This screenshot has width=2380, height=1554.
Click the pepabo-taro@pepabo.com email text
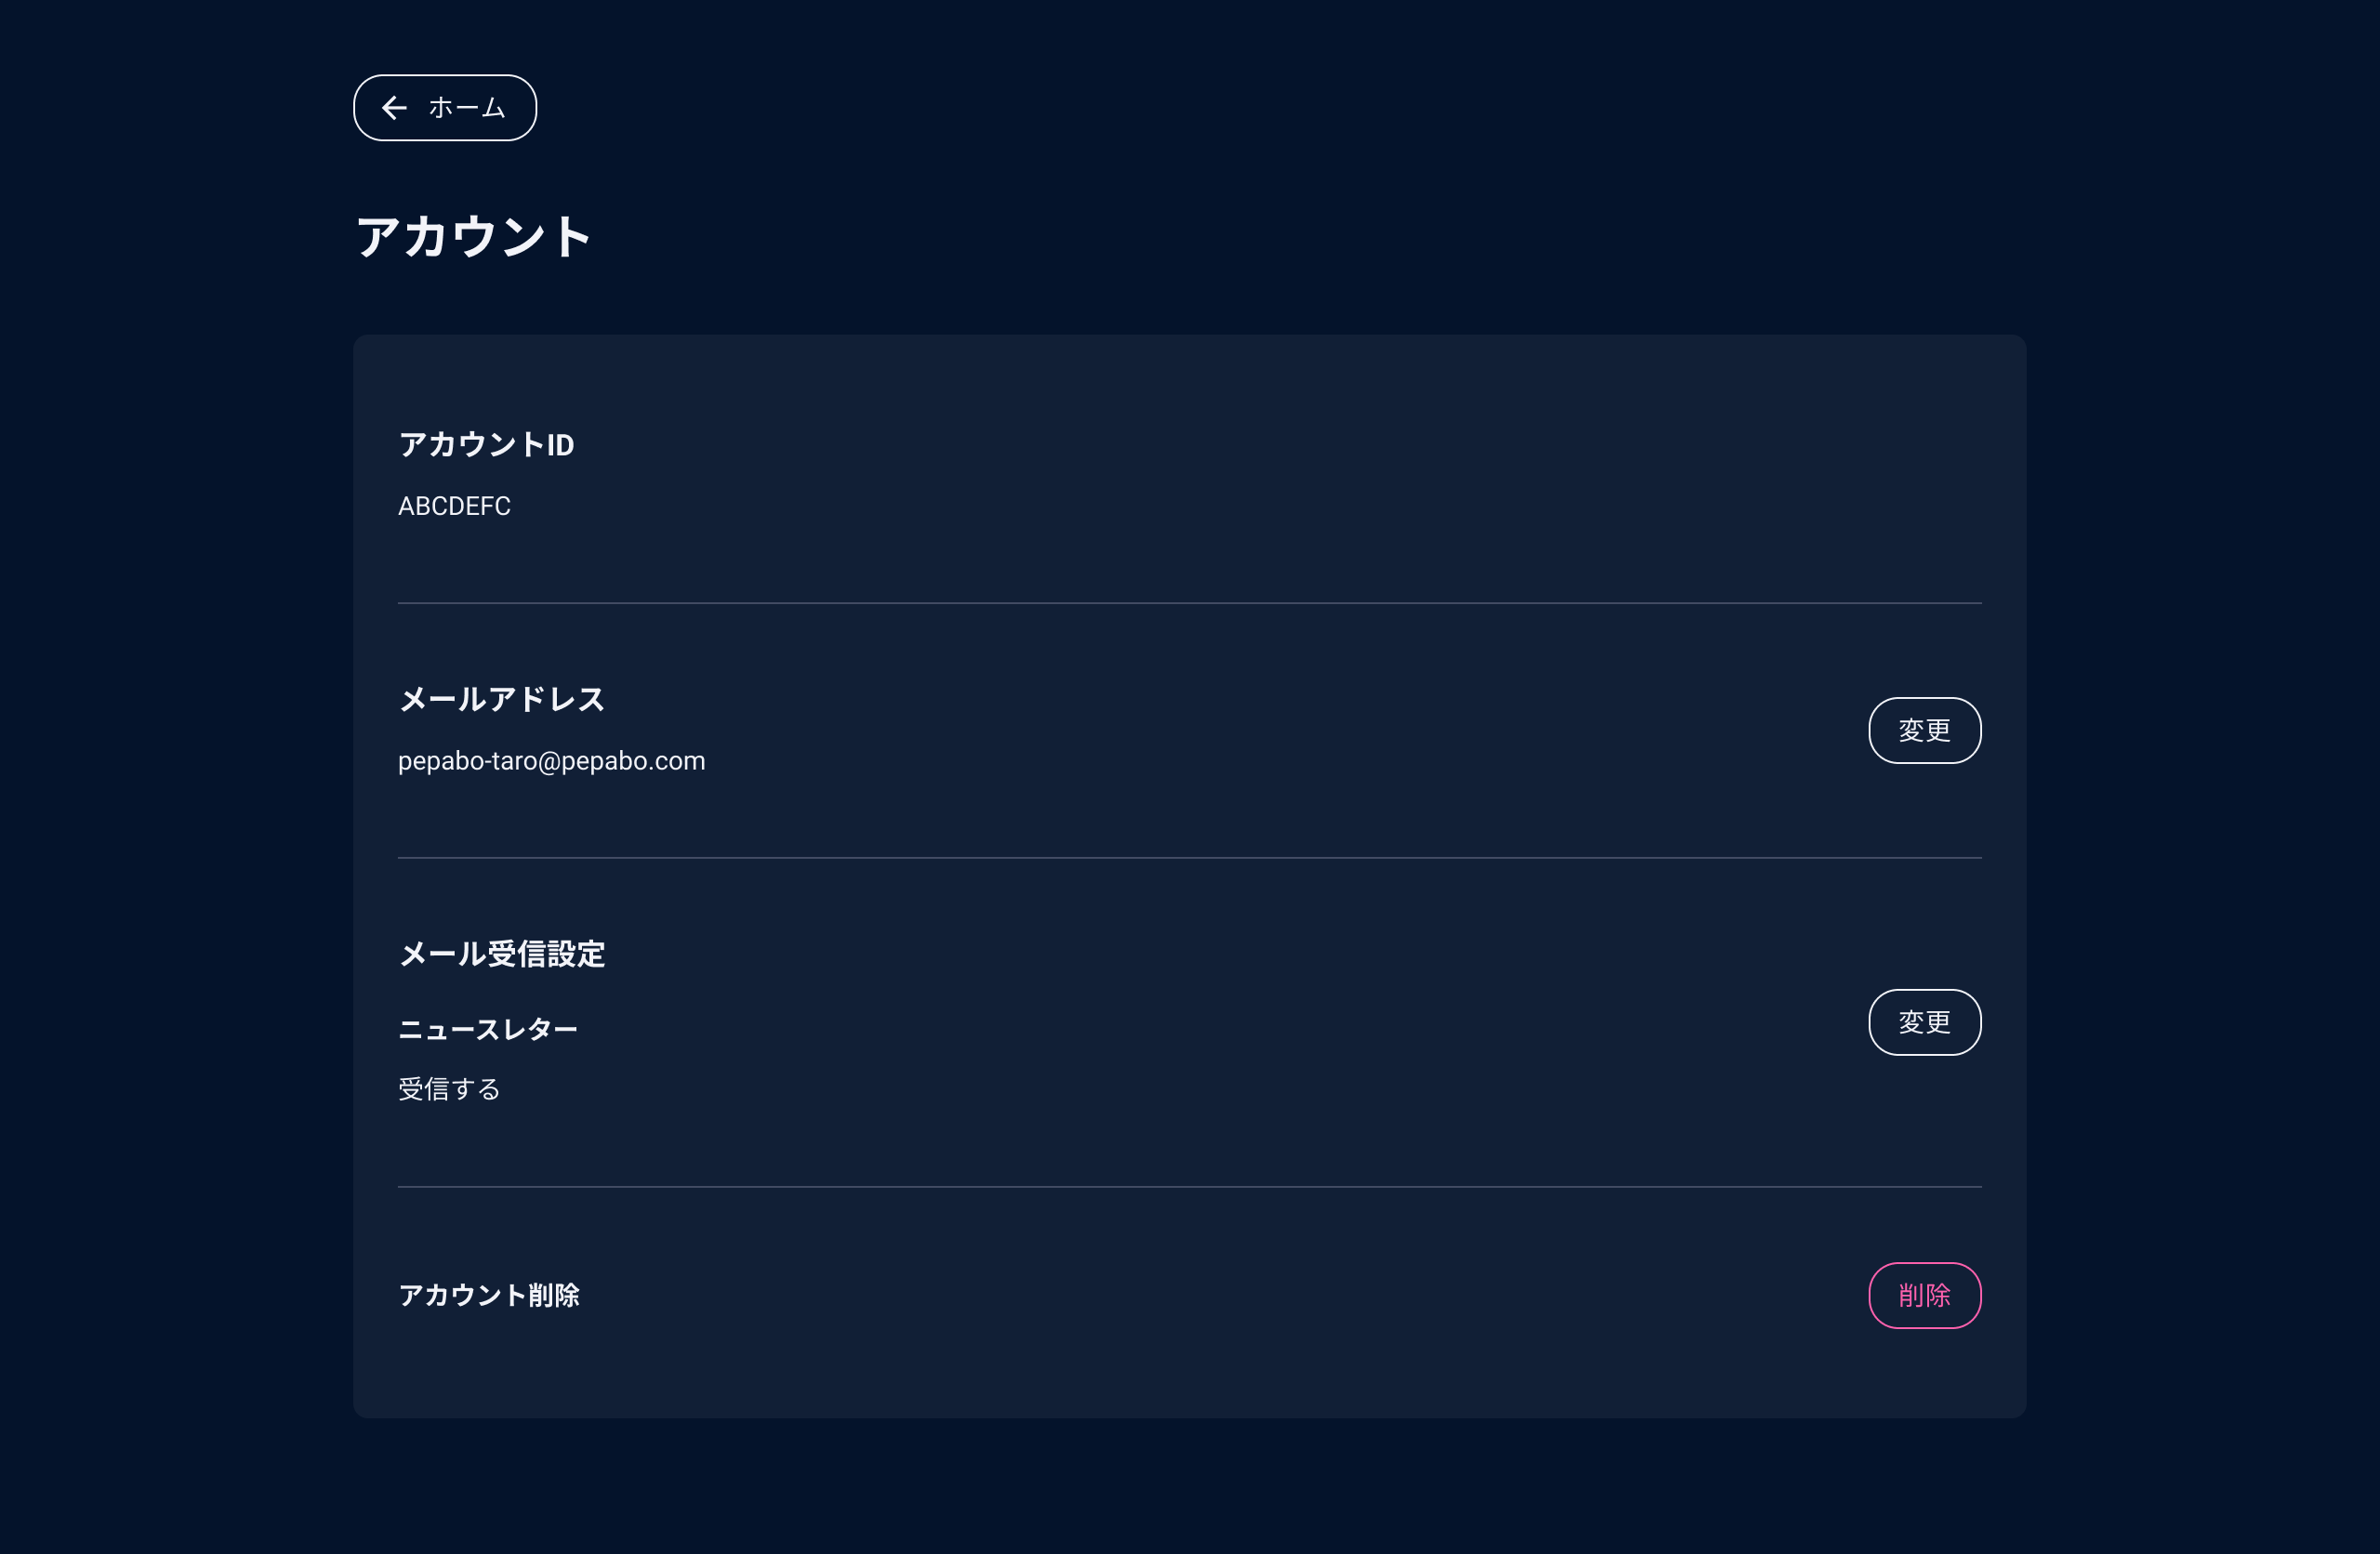click(551, 761)
